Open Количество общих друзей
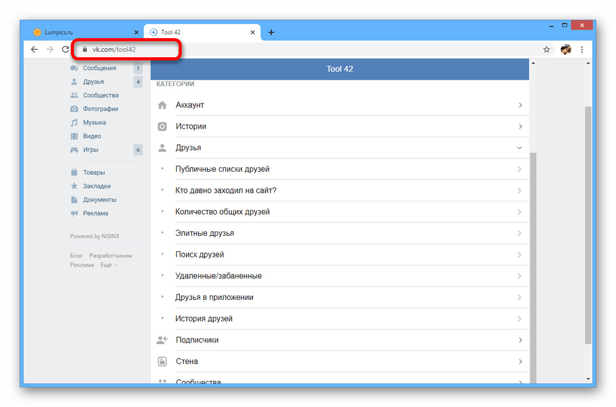This screenshot has width=616, height=407. 340,212
